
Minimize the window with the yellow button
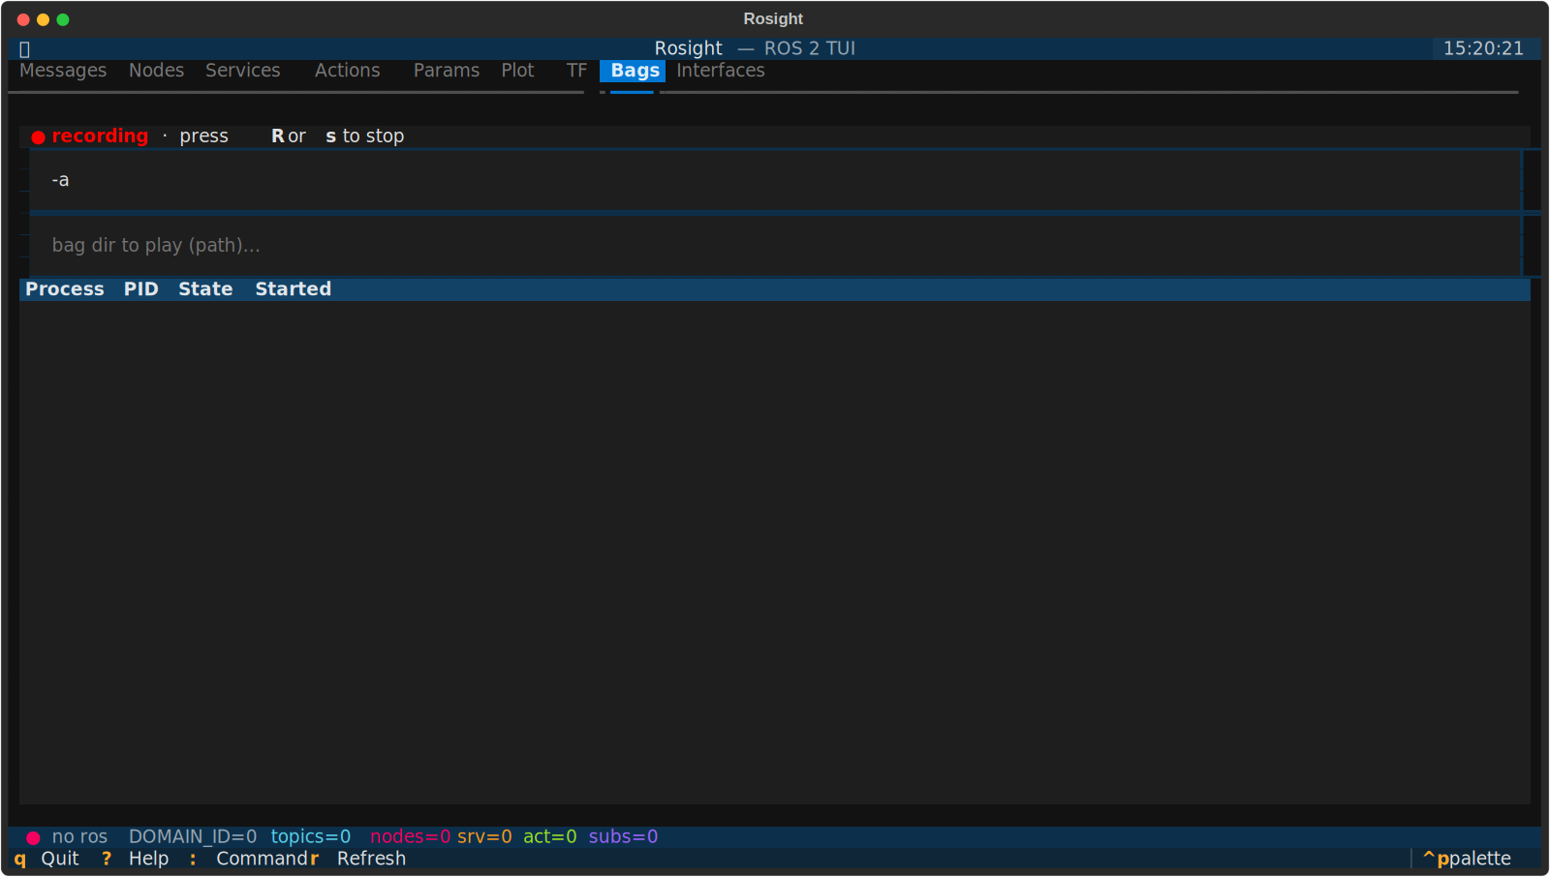coord(43,19)
